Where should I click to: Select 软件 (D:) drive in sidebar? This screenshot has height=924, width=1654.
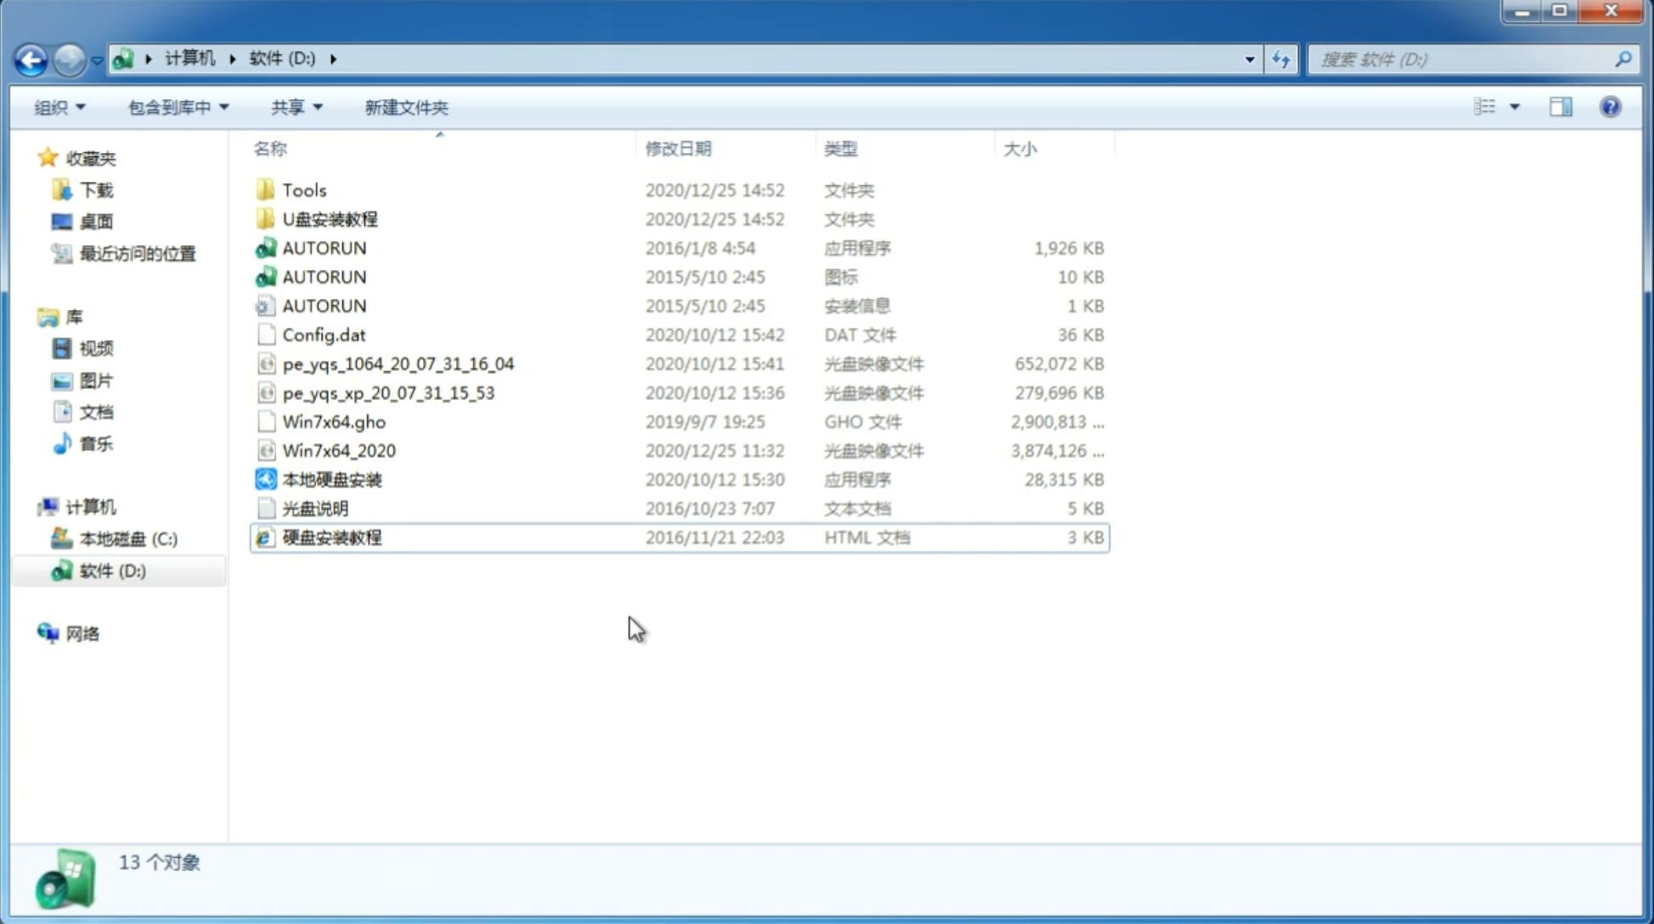click(111, 570)
